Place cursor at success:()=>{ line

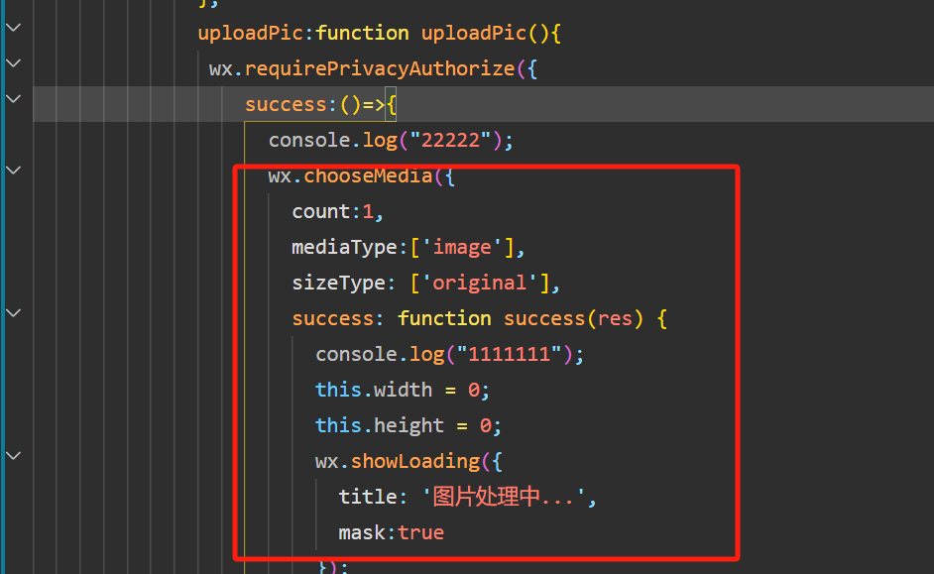320,105
